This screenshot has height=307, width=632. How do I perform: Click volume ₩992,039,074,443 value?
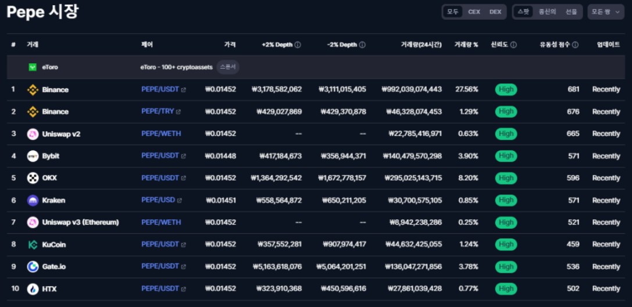(412, 89)
